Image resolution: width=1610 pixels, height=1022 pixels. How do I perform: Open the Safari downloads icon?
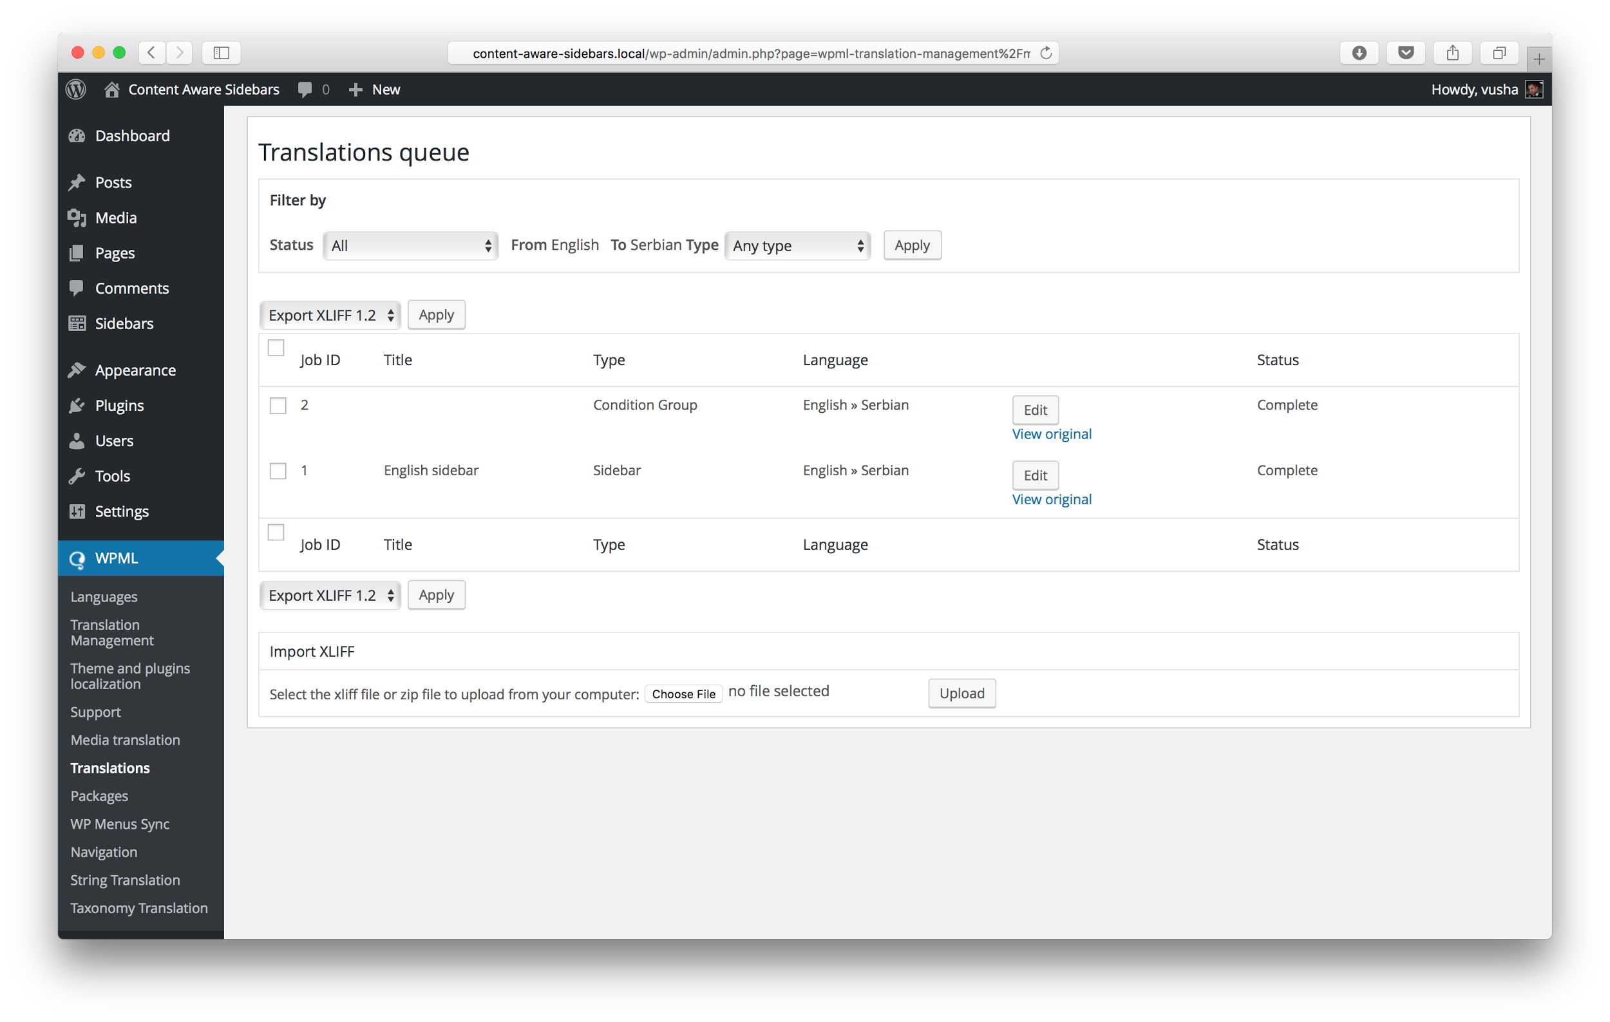[1359, 53]
